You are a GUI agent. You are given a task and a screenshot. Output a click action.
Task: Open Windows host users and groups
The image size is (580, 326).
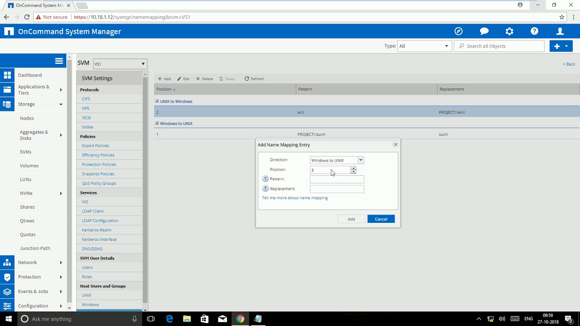pos(90,305)
